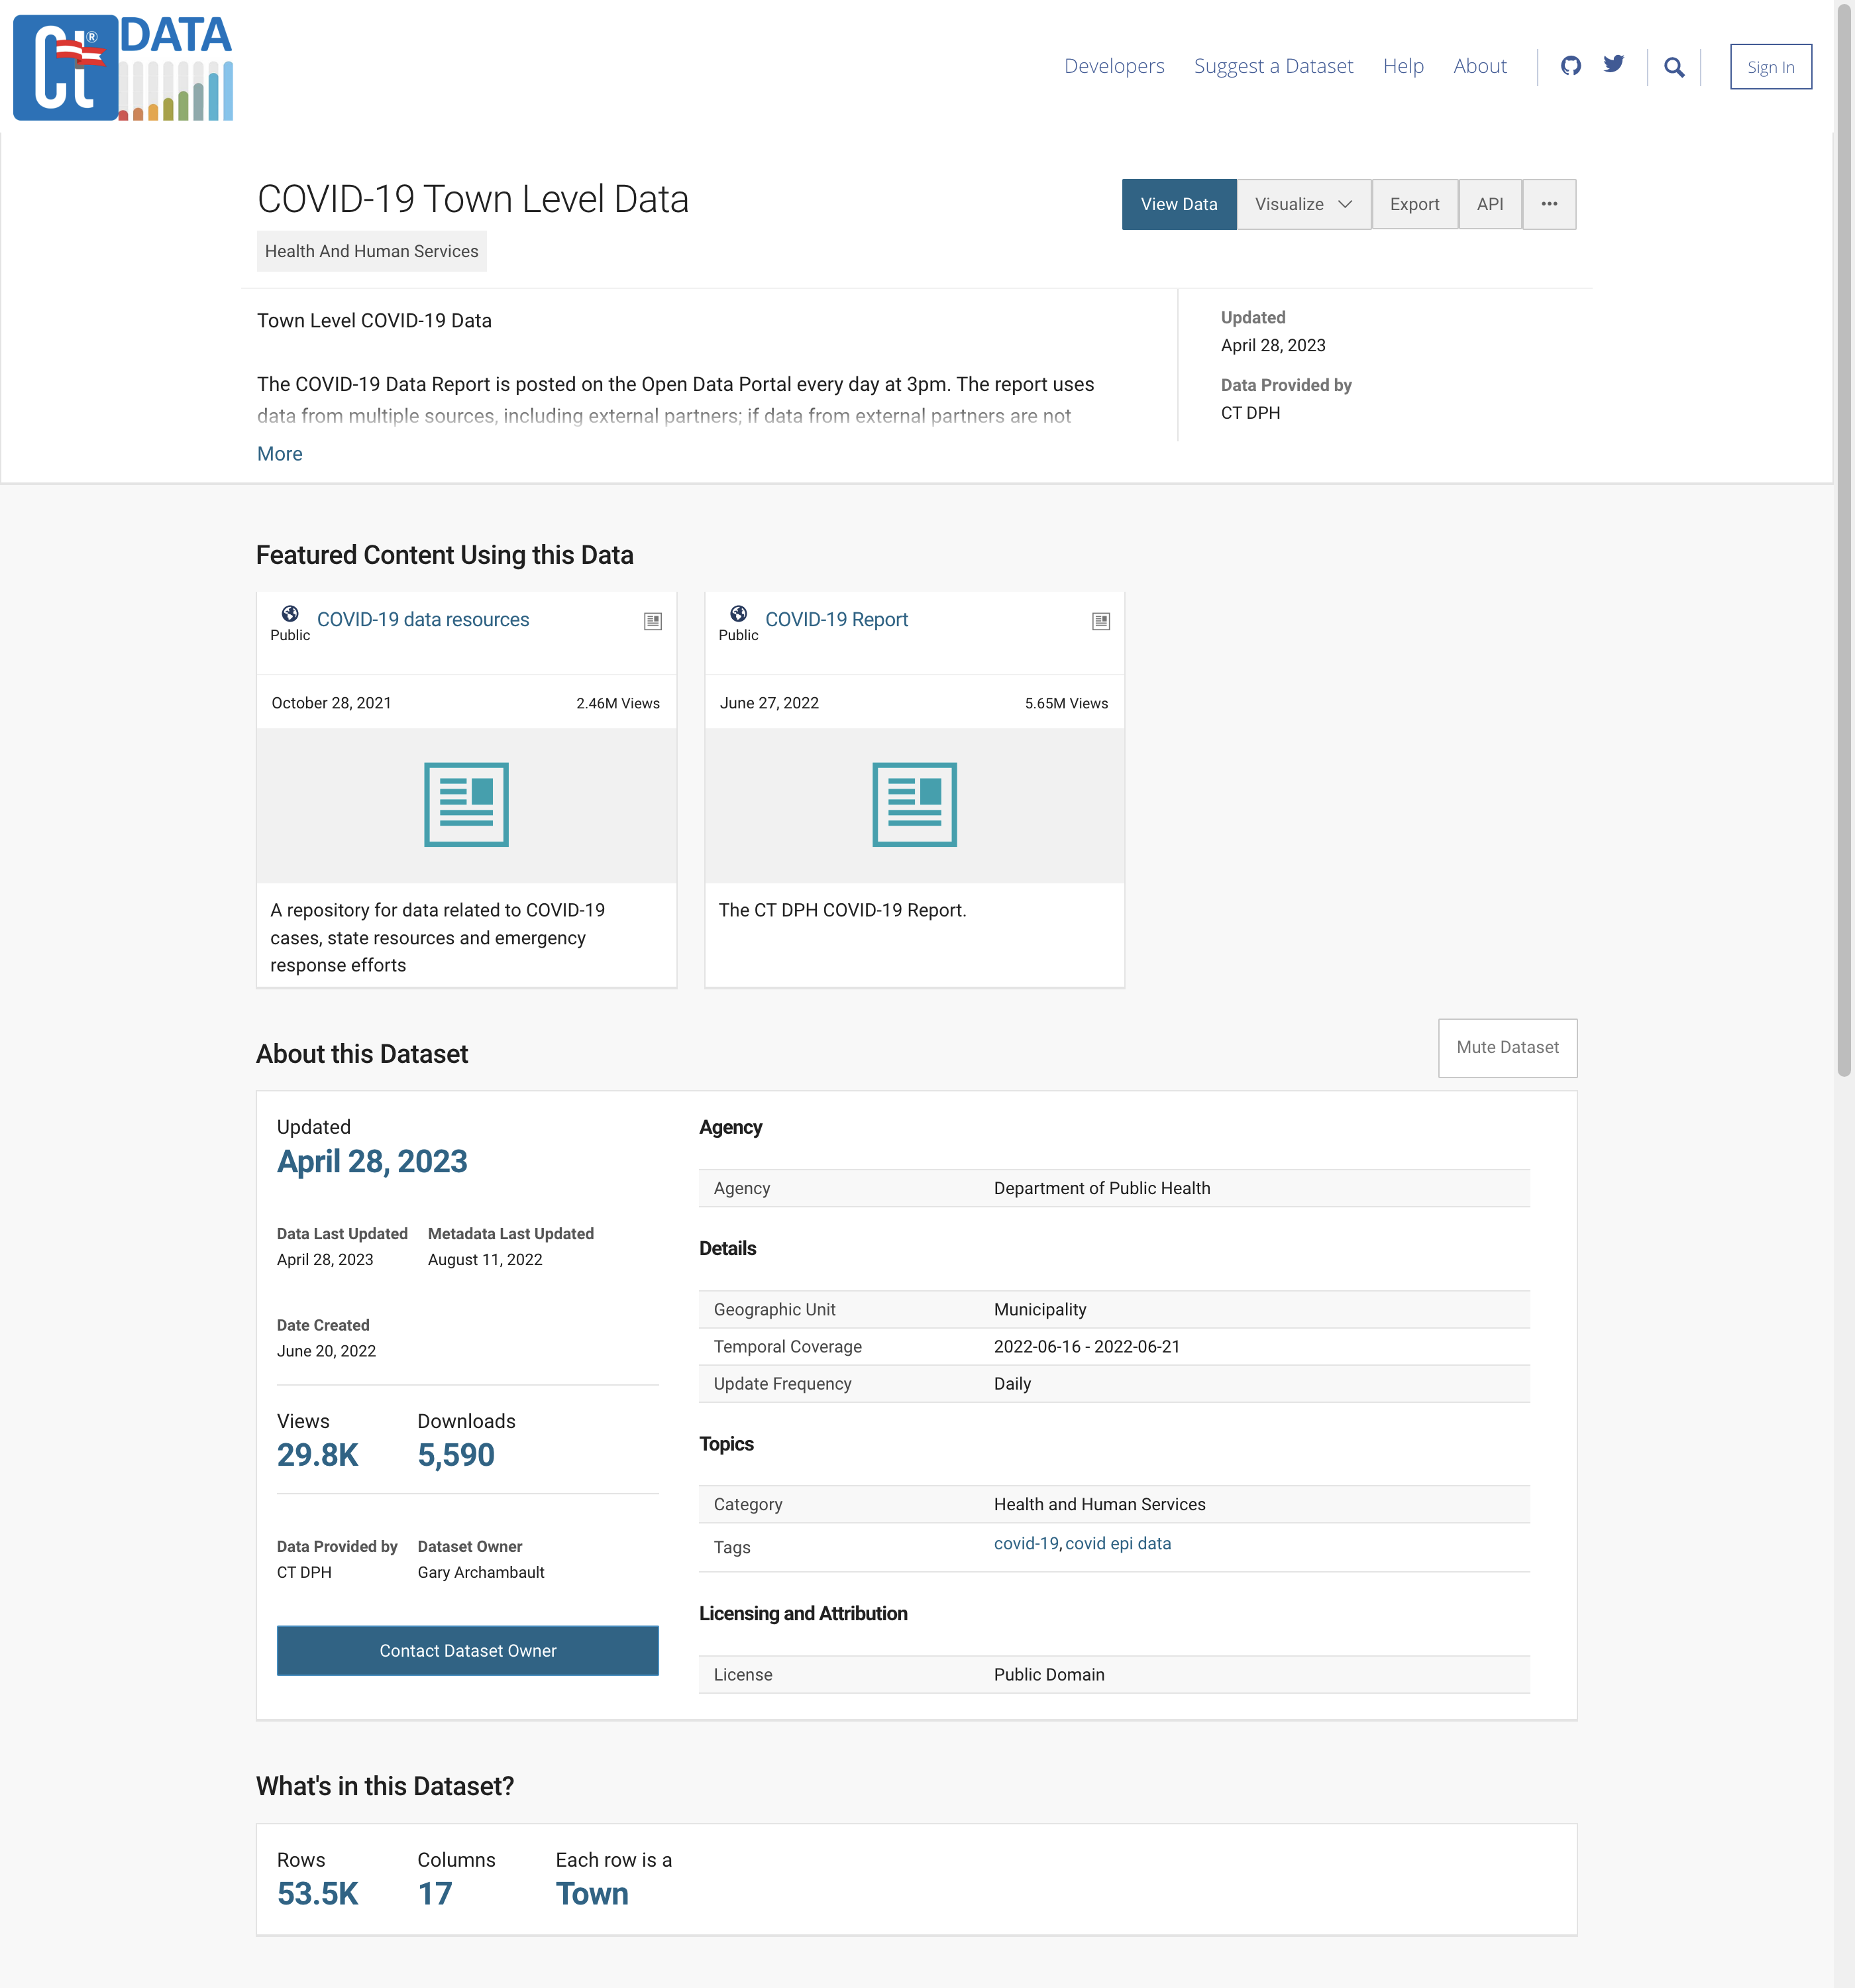
Task: Click the page vertical scrollbar
Action: tap(1844, 540)
